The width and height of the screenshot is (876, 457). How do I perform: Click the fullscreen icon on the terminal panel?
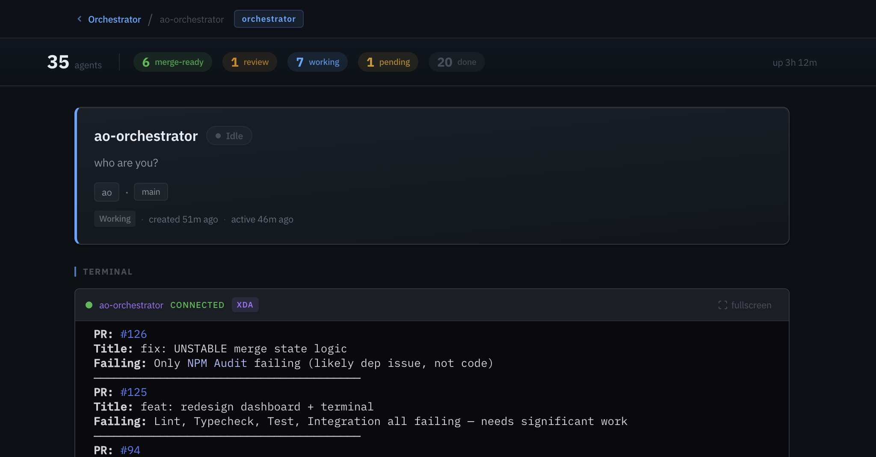724,305
